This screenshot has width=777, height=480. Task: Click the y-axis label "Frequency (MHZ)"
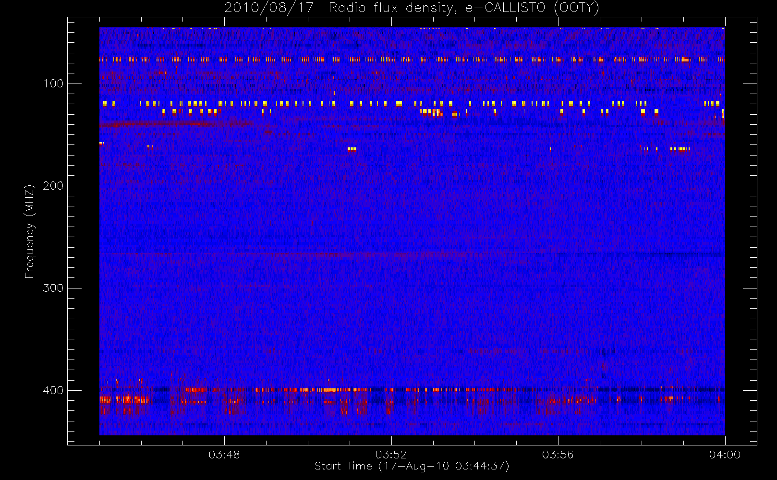[x=30, y=231]
